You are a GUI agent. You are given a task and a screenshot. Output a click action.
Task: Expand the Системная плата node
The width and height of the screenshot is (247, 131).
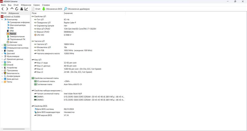click(2, 45)
